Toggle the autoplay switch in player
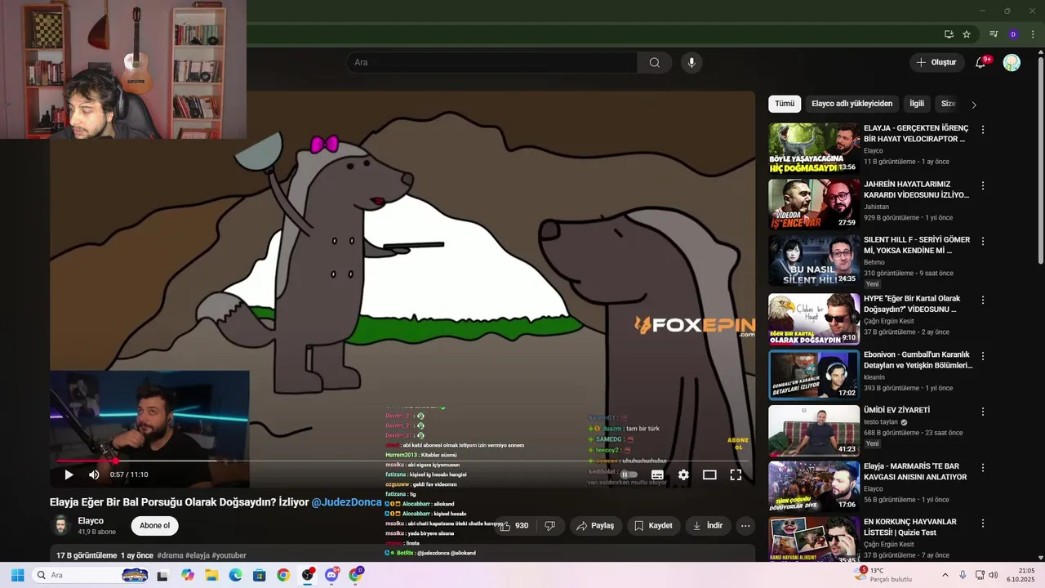1045x588 pixels. (629, 474)
